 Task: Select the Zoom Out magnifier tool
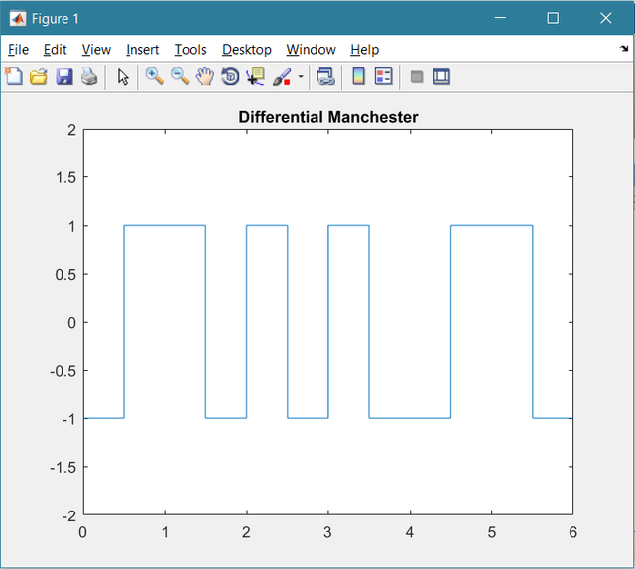tap(180, 76)
